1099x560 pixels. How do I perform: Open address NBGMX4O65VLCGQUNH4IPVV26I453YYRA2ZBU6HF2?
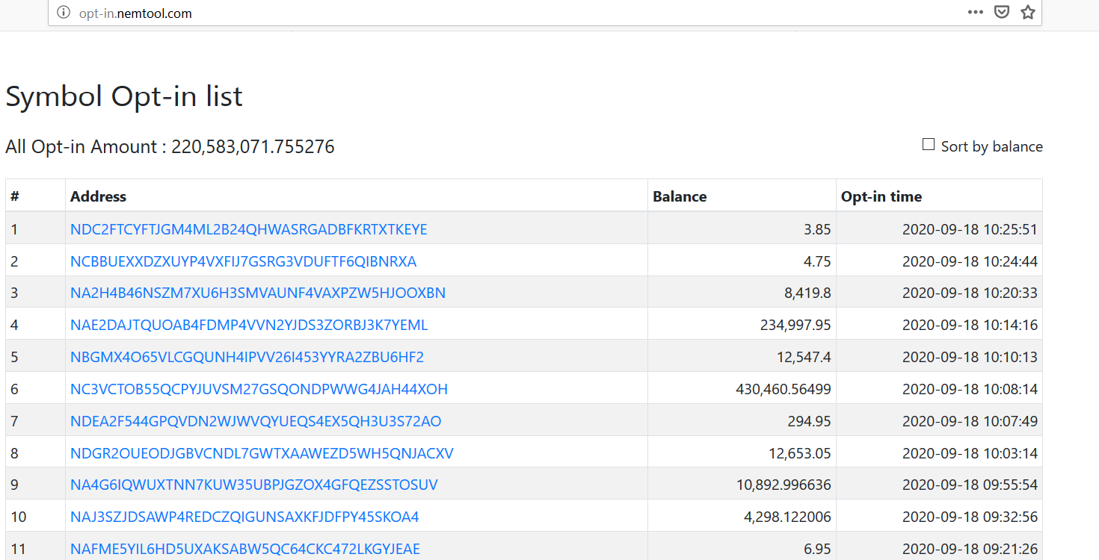click(x=247, y=357)
